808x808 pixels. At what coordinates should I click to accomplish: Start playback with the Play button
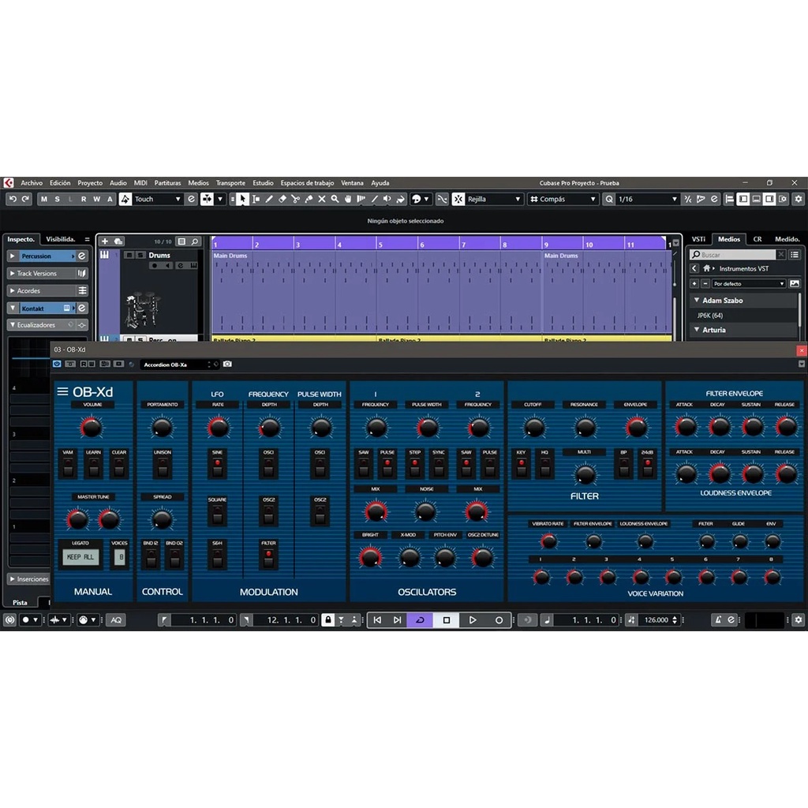pyautogui.click(x=473, y=620)
